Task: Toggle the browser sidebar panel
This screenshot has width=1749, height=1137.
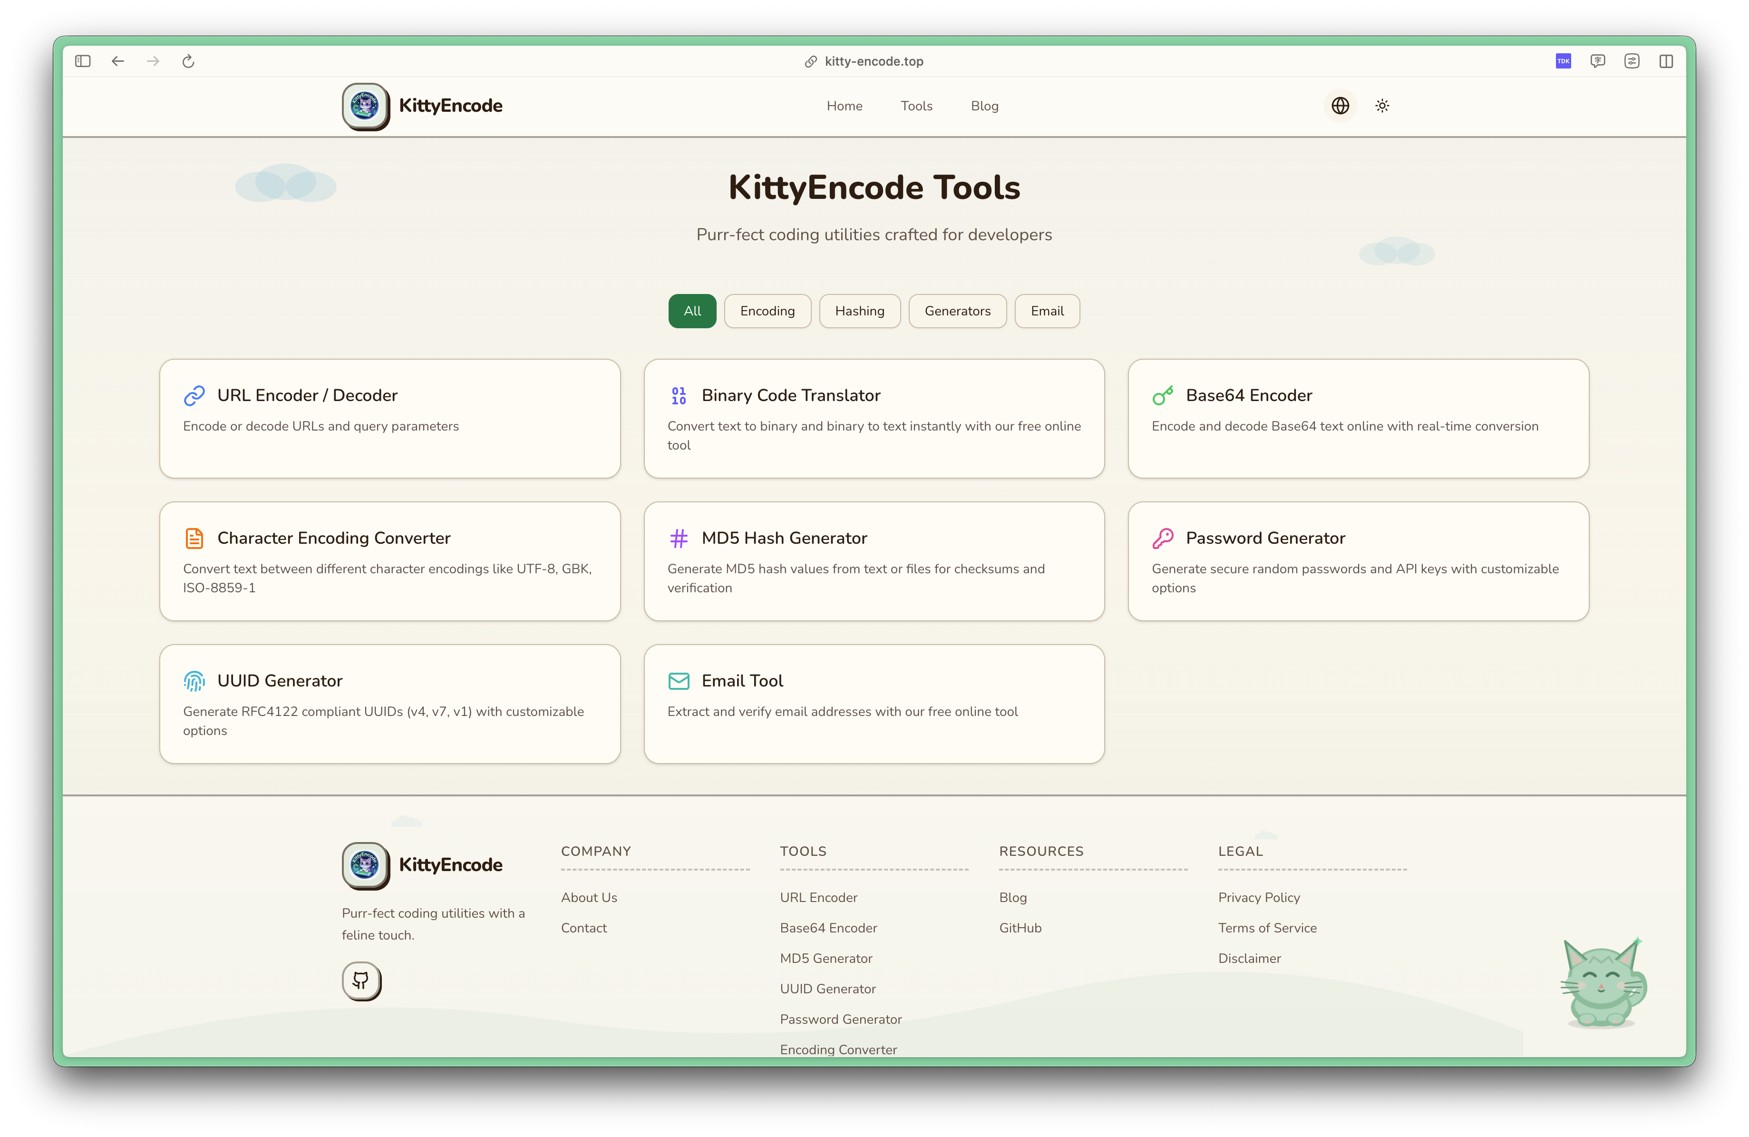Action: tap(82, 61)
